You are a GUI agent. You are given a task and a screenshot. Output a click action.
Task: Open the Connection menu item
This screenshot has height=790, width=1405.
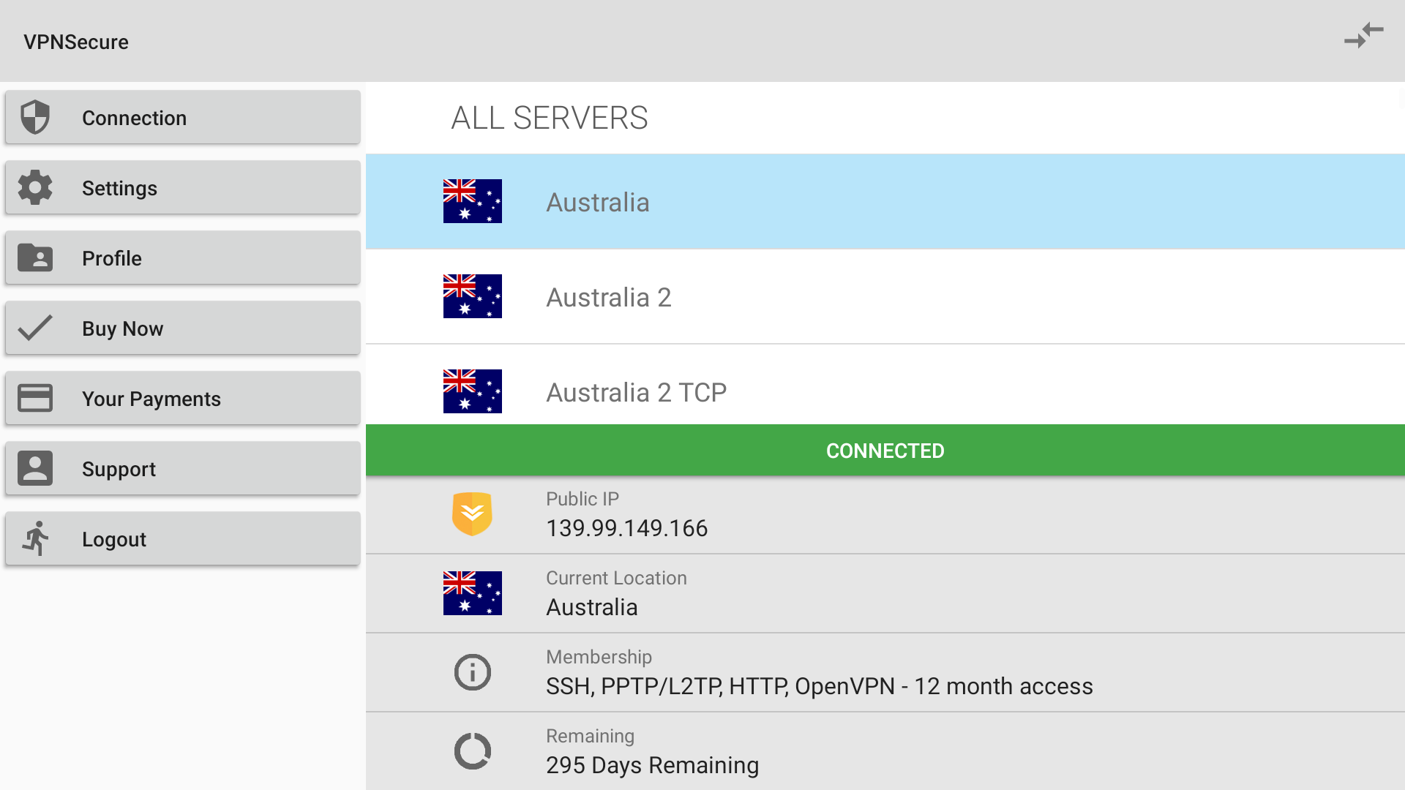(x=183, y=117)
